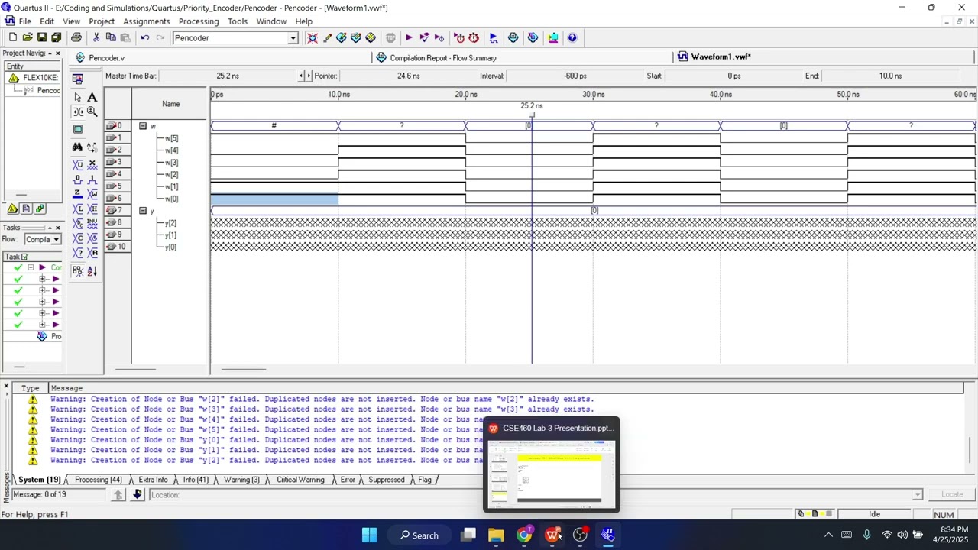Image resolution: width=978 pixels, height=550 pixels.
Task: Open the Assignments menu
Action: coord(146,21)
